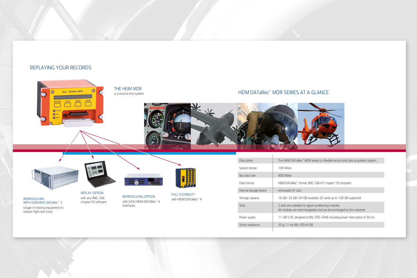
Task: Click the "MDR SERIES AT A GLANCE" heading
Action: click(x=284, y=92)
